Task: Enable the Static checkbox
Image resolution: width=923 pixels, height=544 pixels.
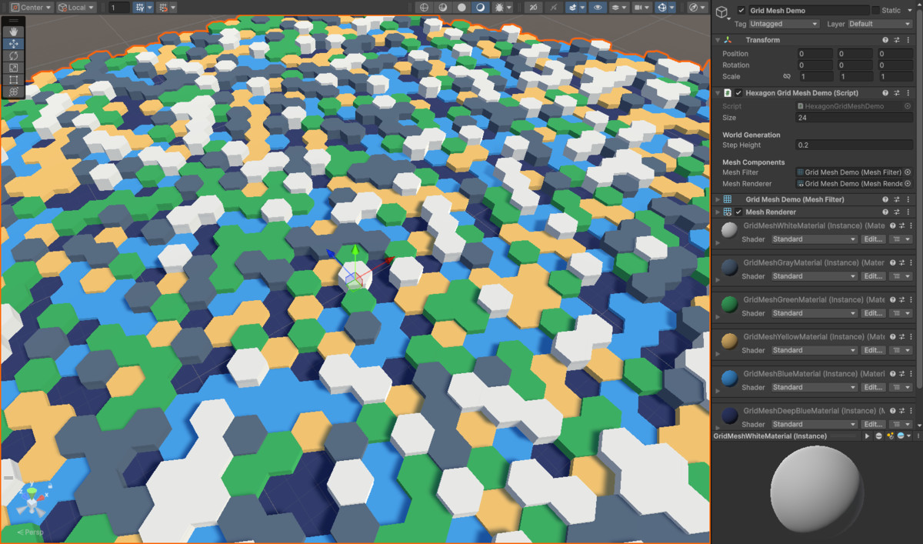Action: 875,11
